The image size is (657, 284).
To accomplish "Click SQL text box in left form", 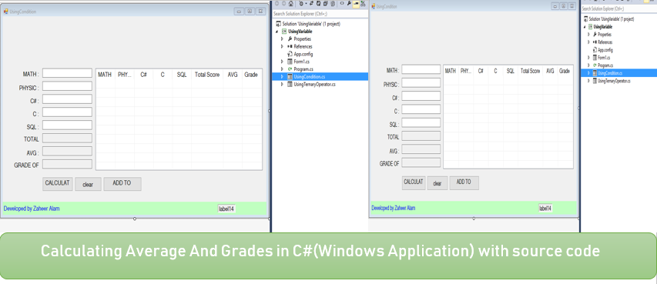I will (67, 125).
